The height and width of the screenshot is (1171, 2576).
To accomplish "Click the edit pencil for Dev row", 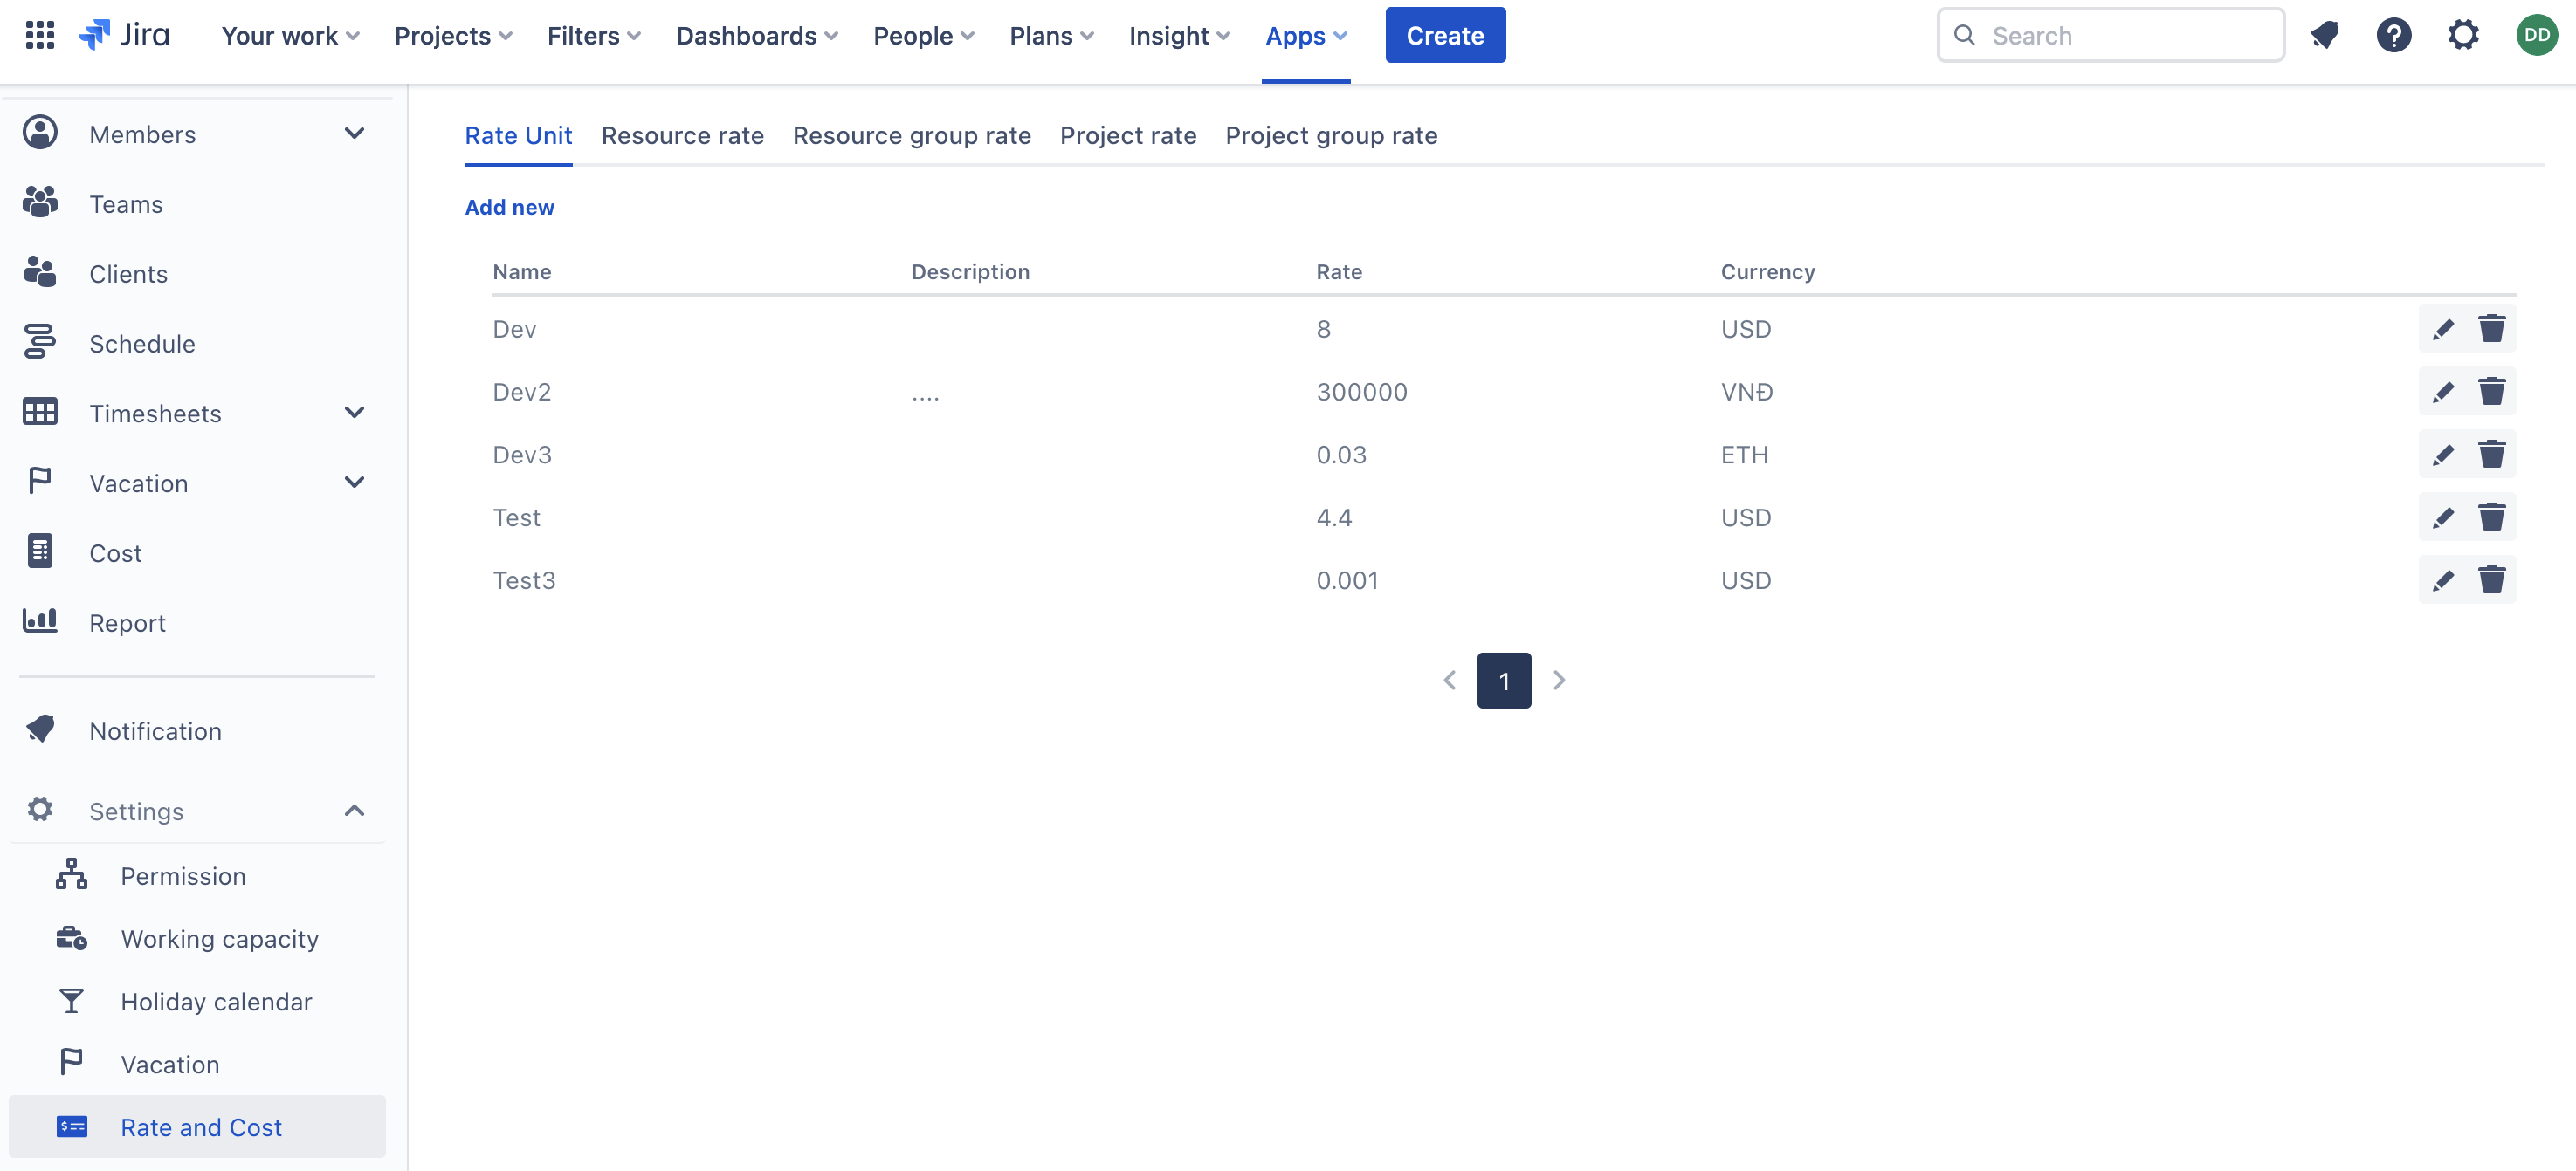I will (x=2442, y=330).
